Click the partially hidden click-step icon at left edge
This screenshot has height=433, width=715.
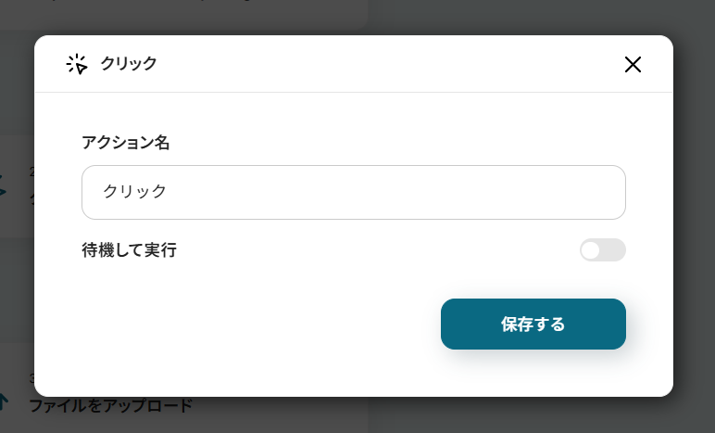(x=3, y=185)
